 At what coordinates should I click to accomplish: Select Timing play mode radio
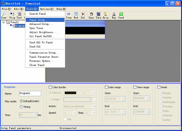pyautogui.click(x=21, y=107)
